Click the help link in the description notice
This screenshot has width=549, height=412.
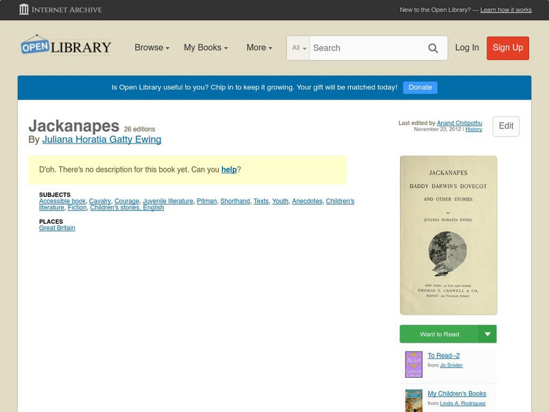click(229, 168)
